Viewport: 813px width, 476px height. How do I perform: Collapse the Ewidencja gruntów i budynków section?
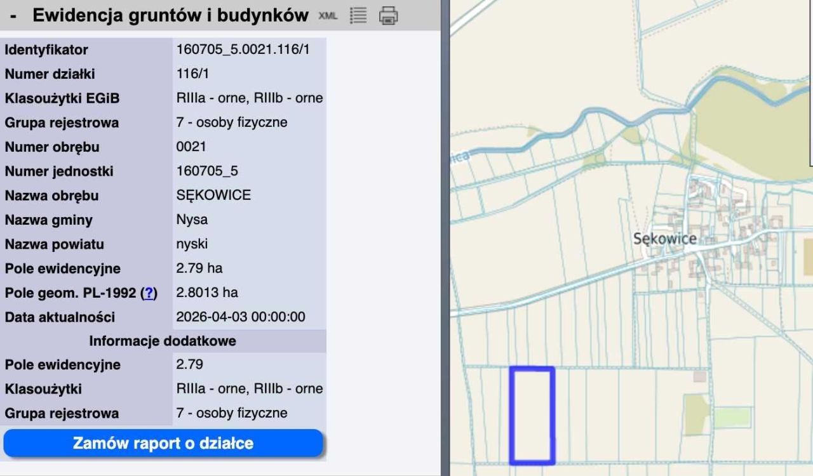click(13, 16)
